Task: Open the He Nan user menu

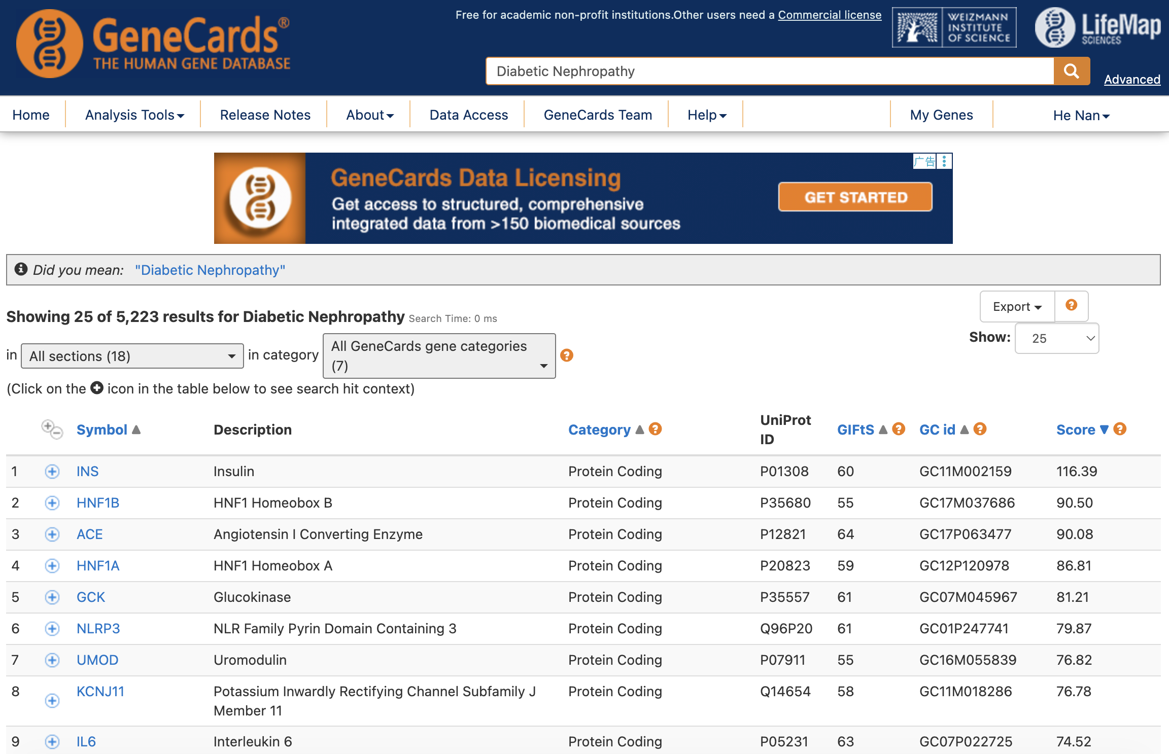Action: click(x=1081, y=115)
